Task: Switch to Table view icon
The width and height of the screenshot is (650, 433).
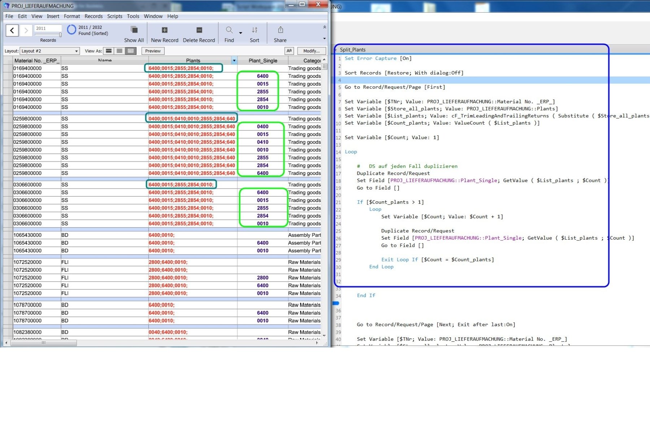Action: pyautogui.click(x=131, y=51)
